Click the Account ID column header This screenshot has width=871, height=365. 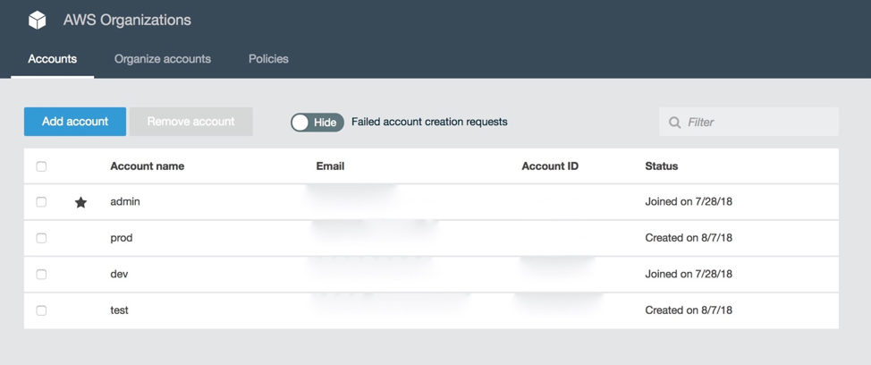(550, 166)
